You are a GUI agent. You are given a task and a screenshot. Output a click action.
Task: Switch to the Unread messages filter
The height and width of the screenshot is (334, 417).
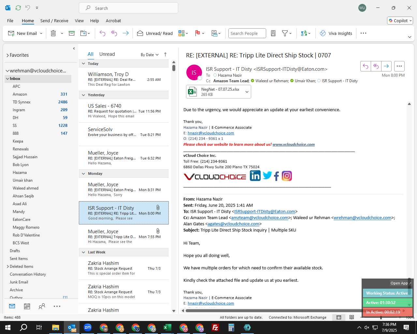click(x=107, y=54)
